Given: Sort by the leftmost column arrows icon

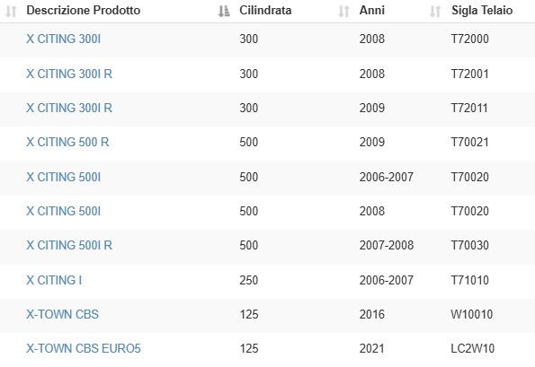Looking at the screenshot, I should click(x=11, y=12).
